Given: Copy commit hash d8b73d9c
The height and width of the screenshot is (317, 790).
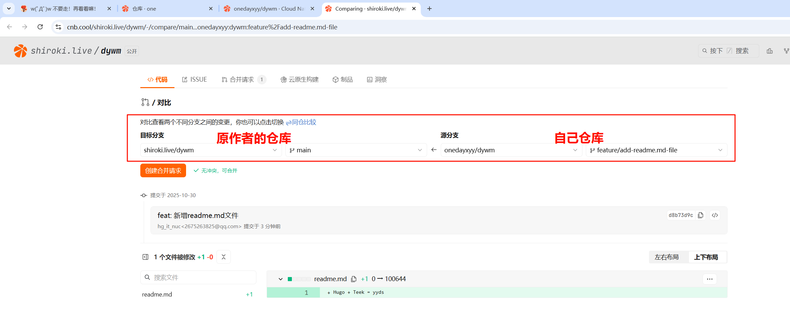Looking at the screenshot, I should (x=701, y=215).
